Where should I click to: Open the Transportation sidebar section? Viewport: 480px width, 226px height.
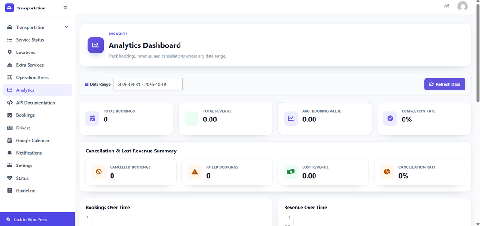(x=37, y=27)
